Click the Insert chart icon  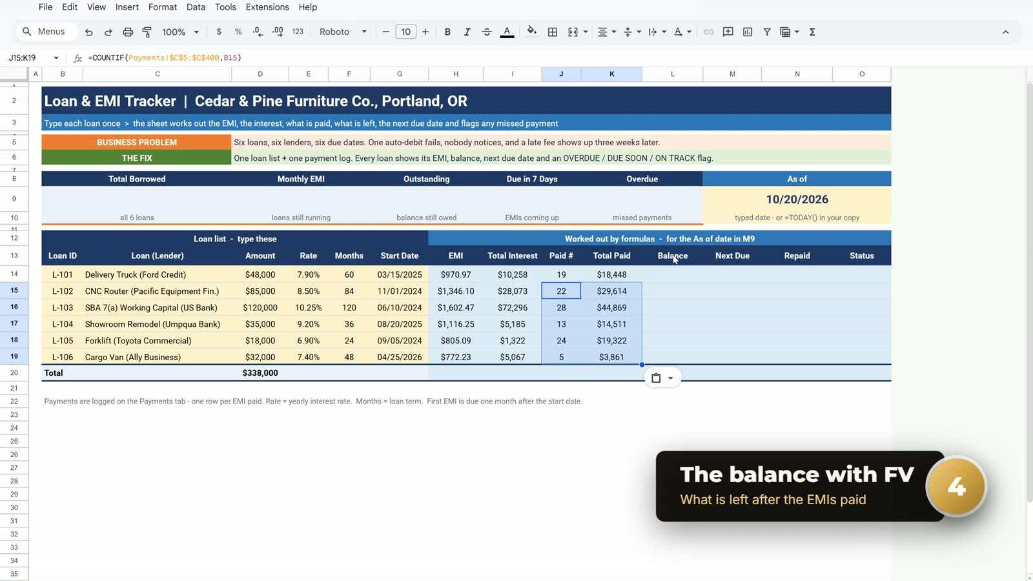pos(748,32)
